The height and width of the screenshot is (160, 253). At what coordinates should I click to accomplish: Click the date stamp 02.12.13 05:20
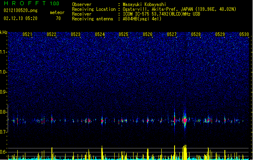[x=21, y=18]
